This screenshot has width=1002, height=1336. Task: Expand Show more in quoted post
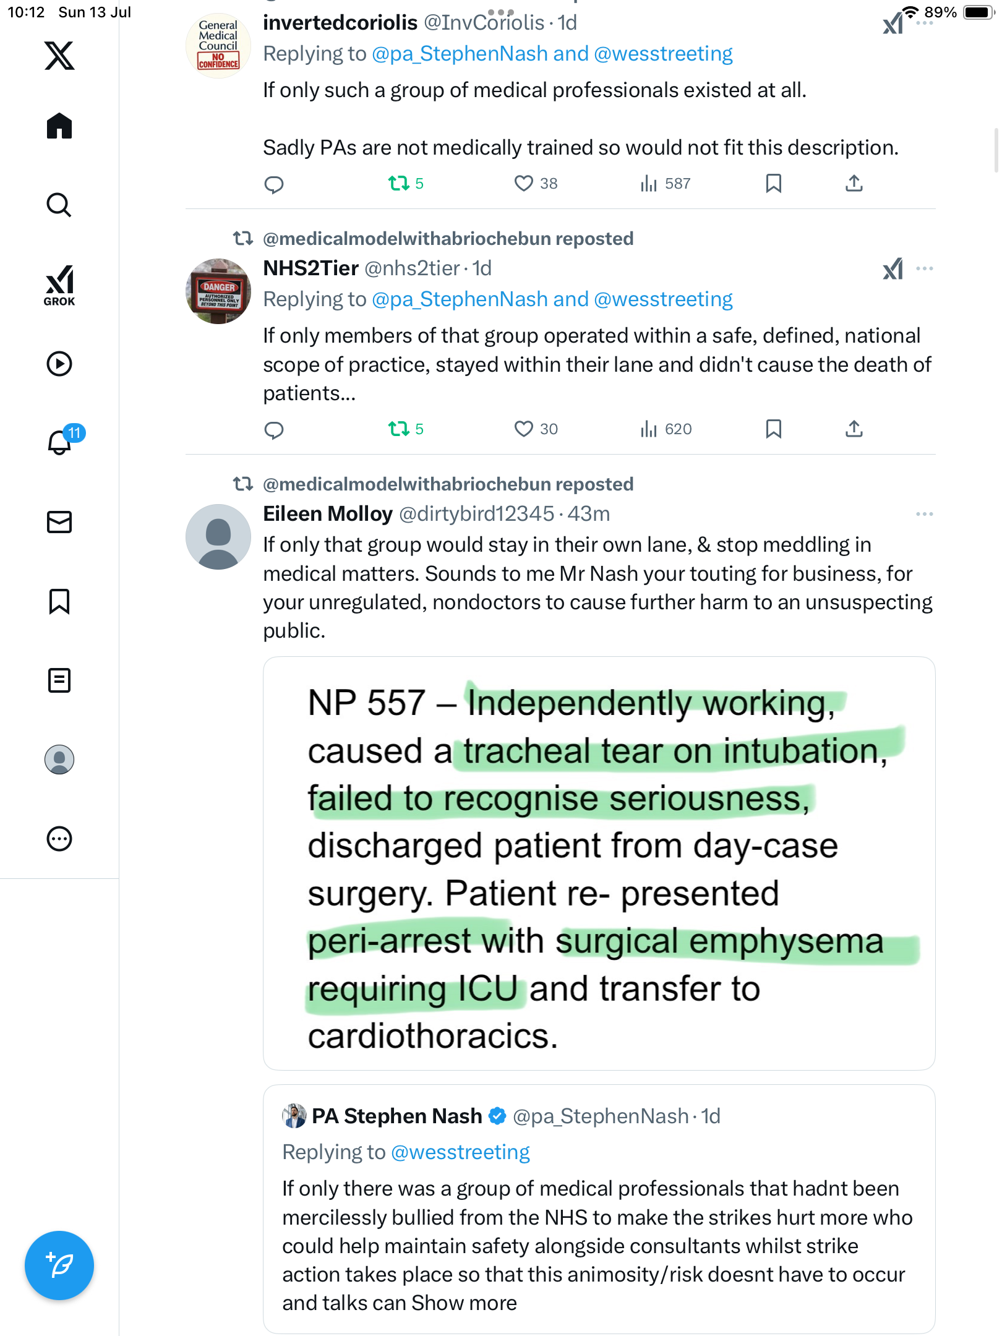point(464,1303)
